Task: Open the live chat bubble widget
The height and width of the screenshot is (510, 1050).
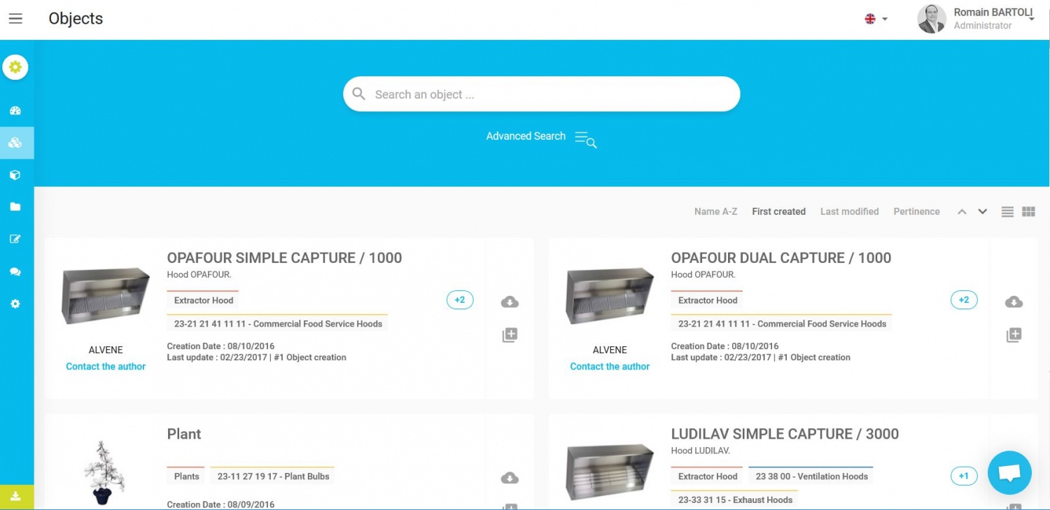Action: (1009, 473)
